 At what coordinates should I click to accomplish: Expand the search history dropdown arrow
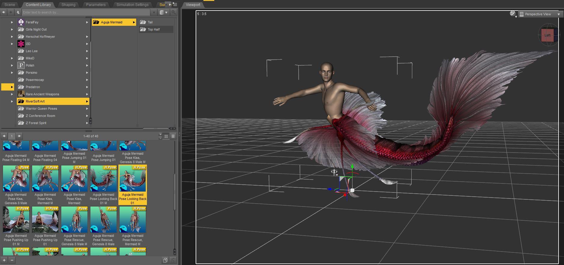pyautogui.click(x=154, y=12)
